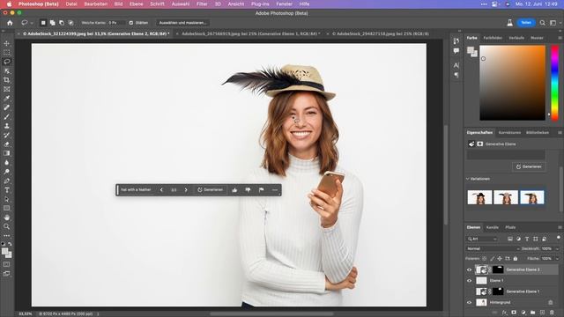564x317 pixels.
Task: Add a layer mask from Layers panel bottom
Action: click(514, 313)
